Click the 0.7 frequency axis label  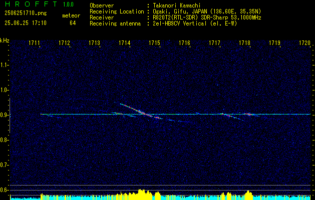4,165
